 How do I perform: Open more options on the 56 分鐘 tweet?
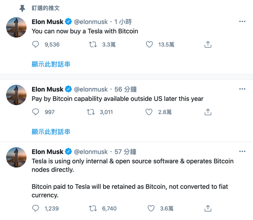pyautogui.click(x=242, y=89)
